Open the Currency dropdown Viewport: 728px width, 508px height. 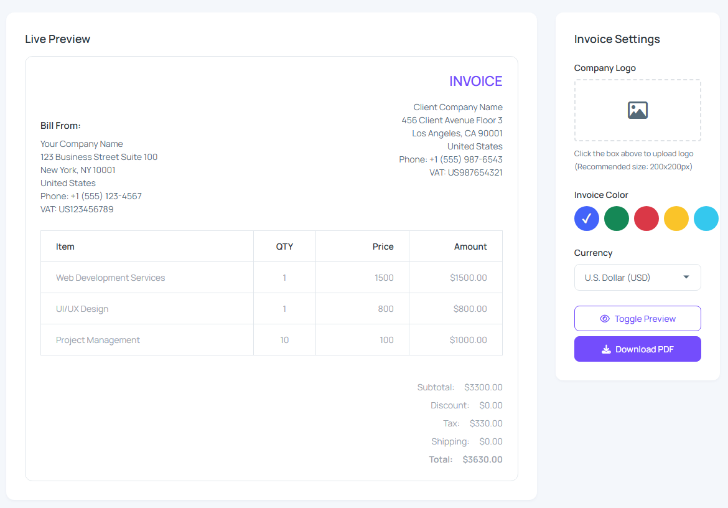[x=637, y=277]
